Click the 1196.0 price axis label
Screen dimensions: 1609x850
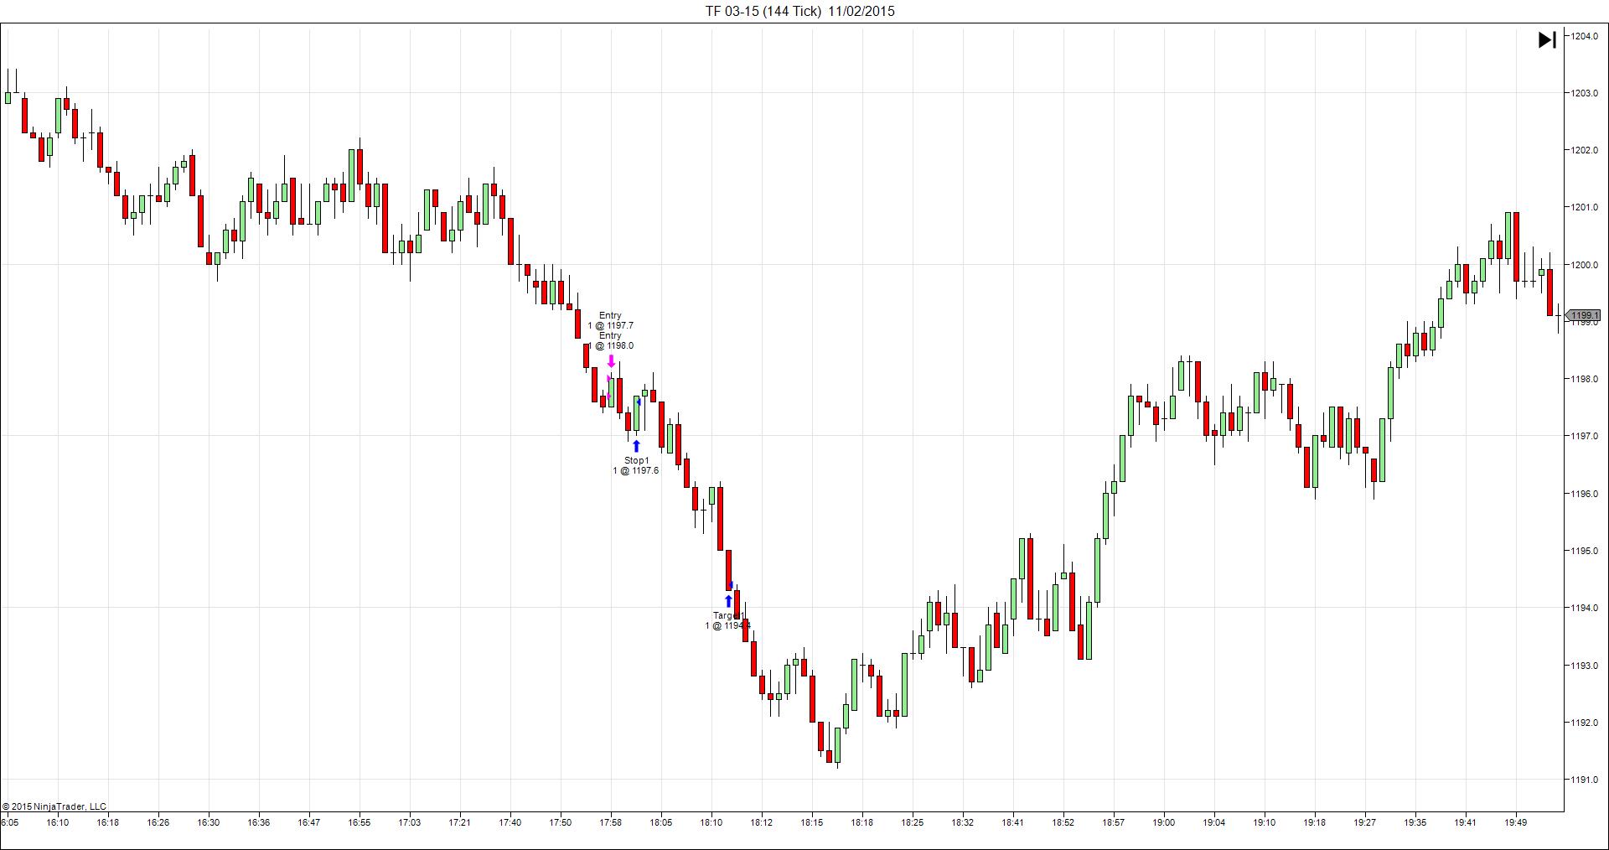tap(1584, 494)
